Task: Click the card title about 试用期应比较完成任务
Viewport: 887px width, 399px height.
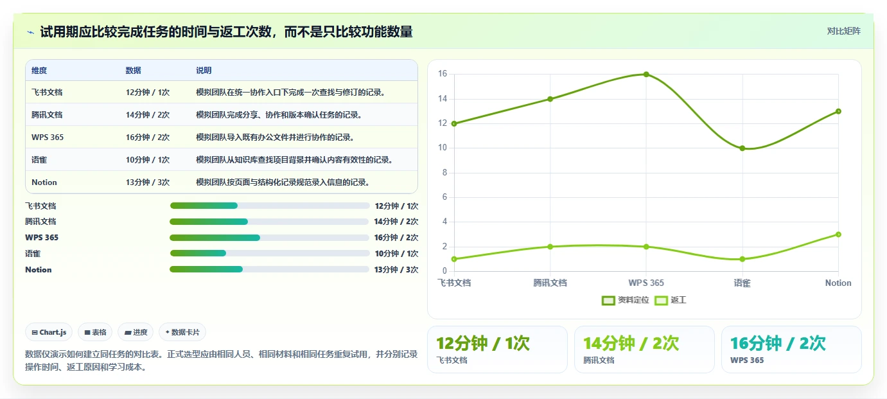Action: pyautogui.click(x=226, y=31)
